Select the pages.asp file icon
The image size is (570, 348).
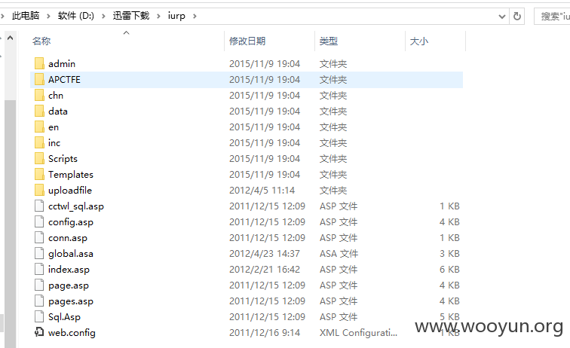(x=39, y=301)
